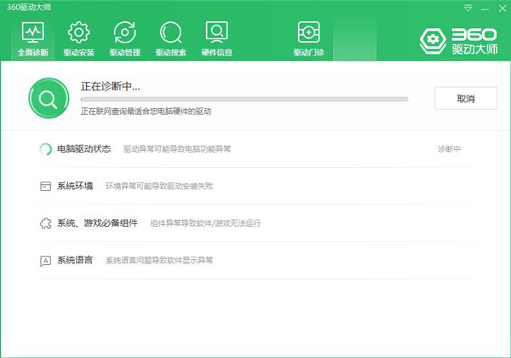Select the 系统语言 row title
511x358 pixels.
point(75,260)
